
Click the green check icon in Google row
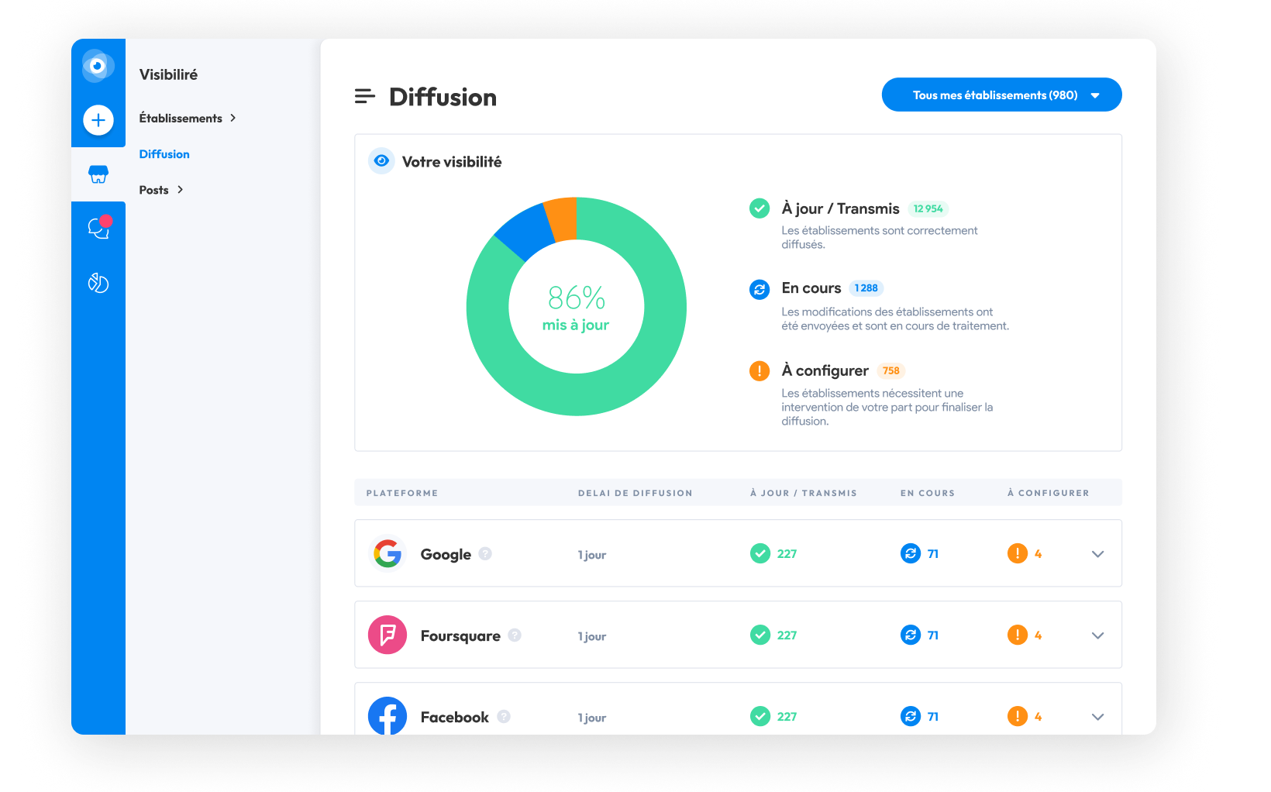click(760, 553)
